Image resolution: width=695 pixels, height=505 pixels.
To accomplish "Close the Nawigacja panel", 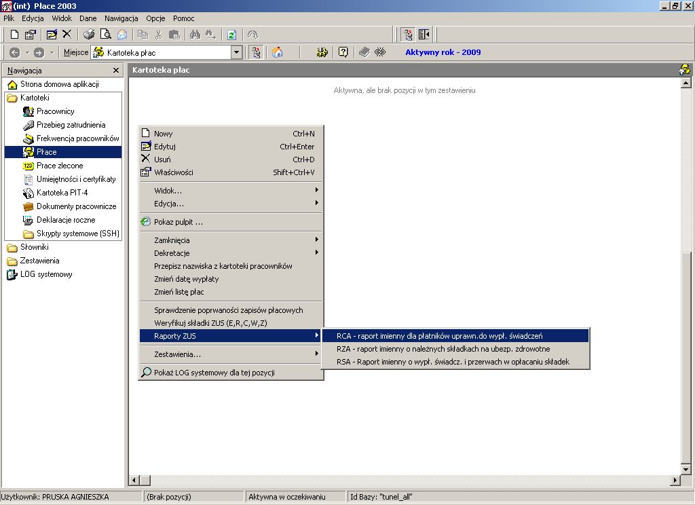I will coord(115,71).
